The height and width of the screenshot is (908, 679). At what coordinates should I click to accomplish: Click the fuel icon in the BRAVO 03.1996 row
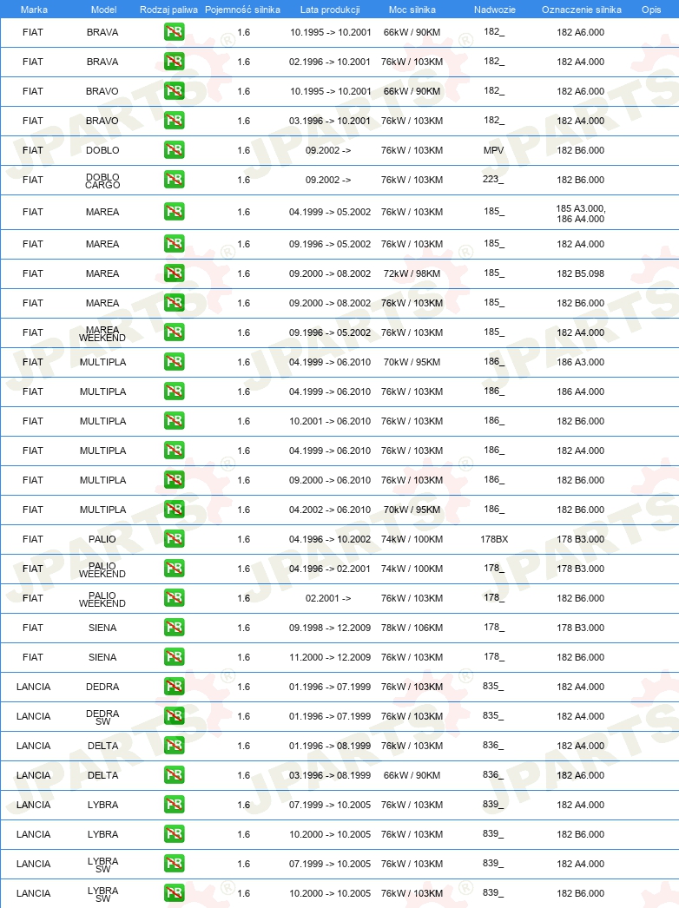pos(174,121)
